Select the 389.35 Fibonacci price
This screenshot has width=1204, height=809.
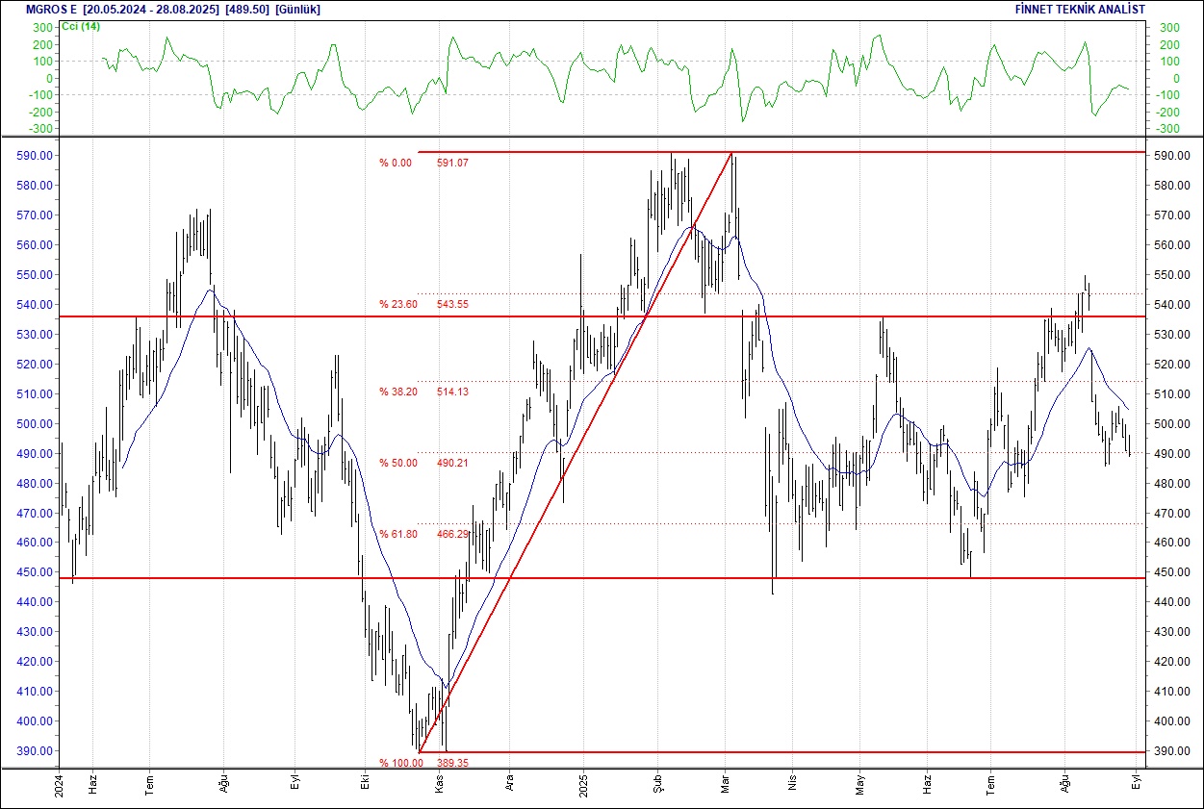453,763
